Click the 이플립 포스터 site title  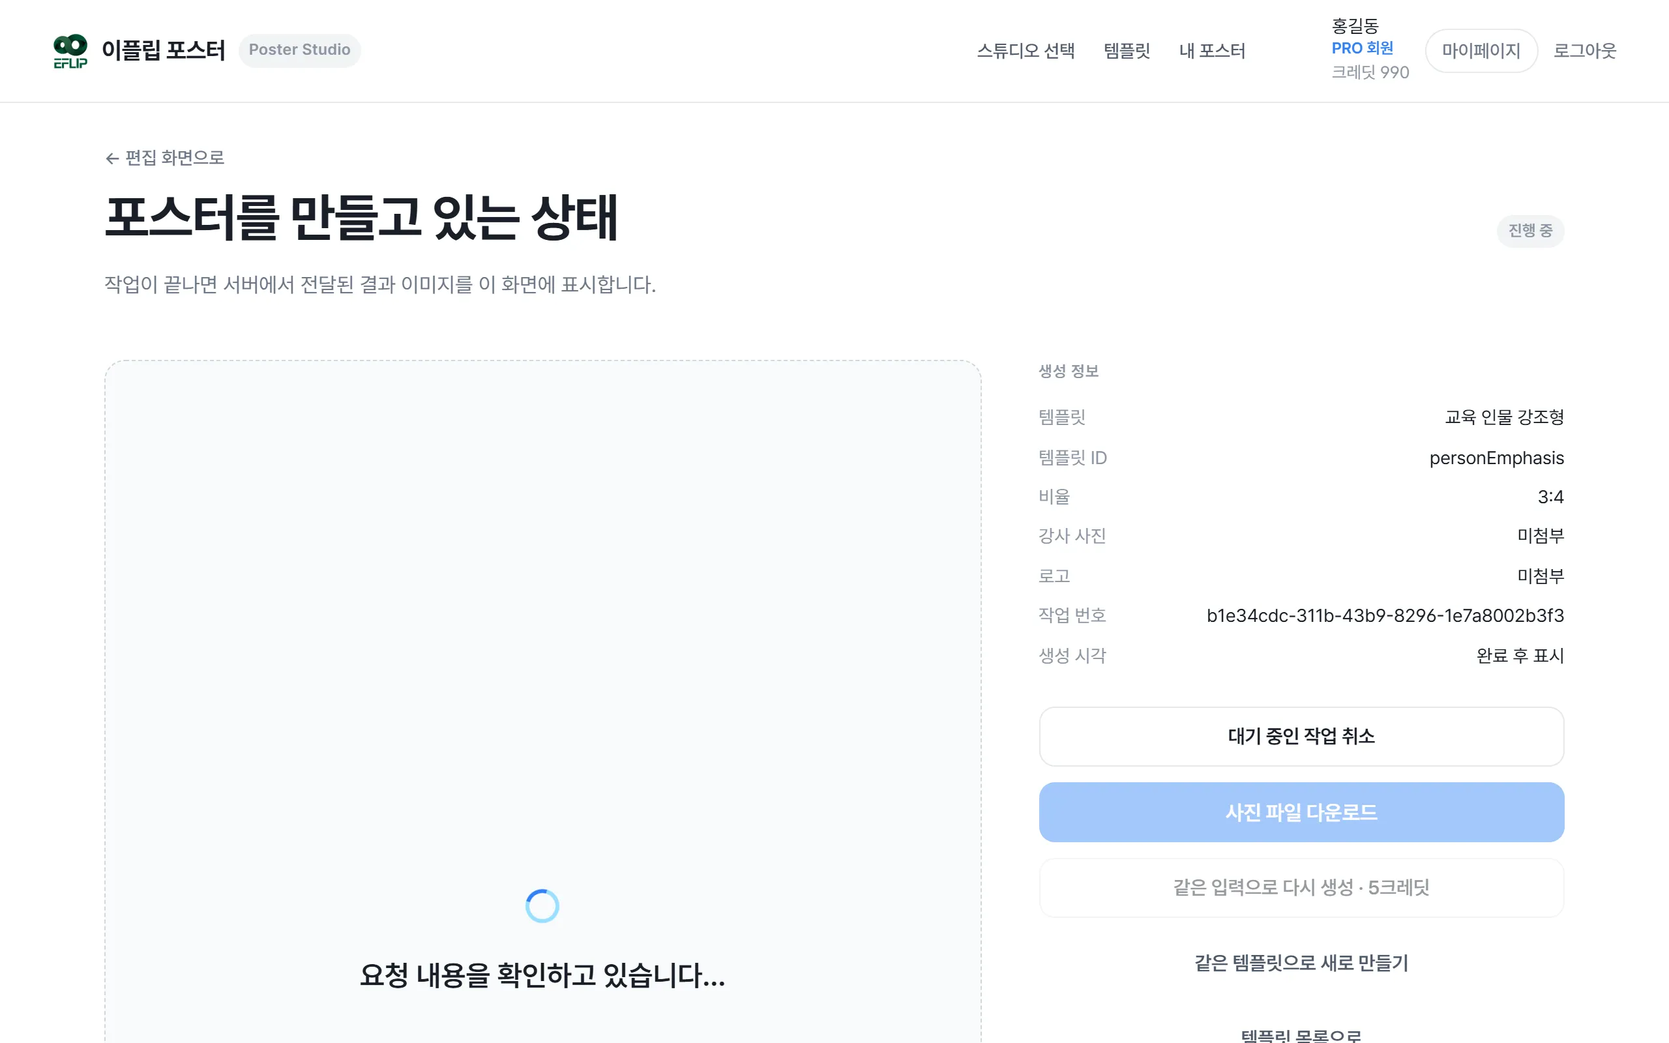tap(164, 50)
